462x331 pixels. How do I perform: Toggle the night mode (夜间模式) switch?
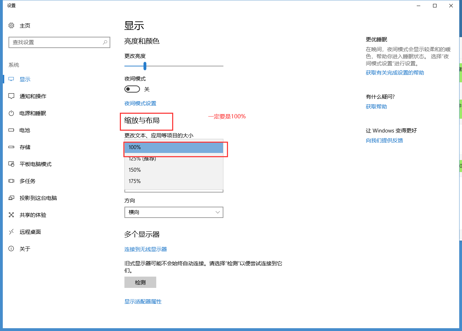(132, 89)
